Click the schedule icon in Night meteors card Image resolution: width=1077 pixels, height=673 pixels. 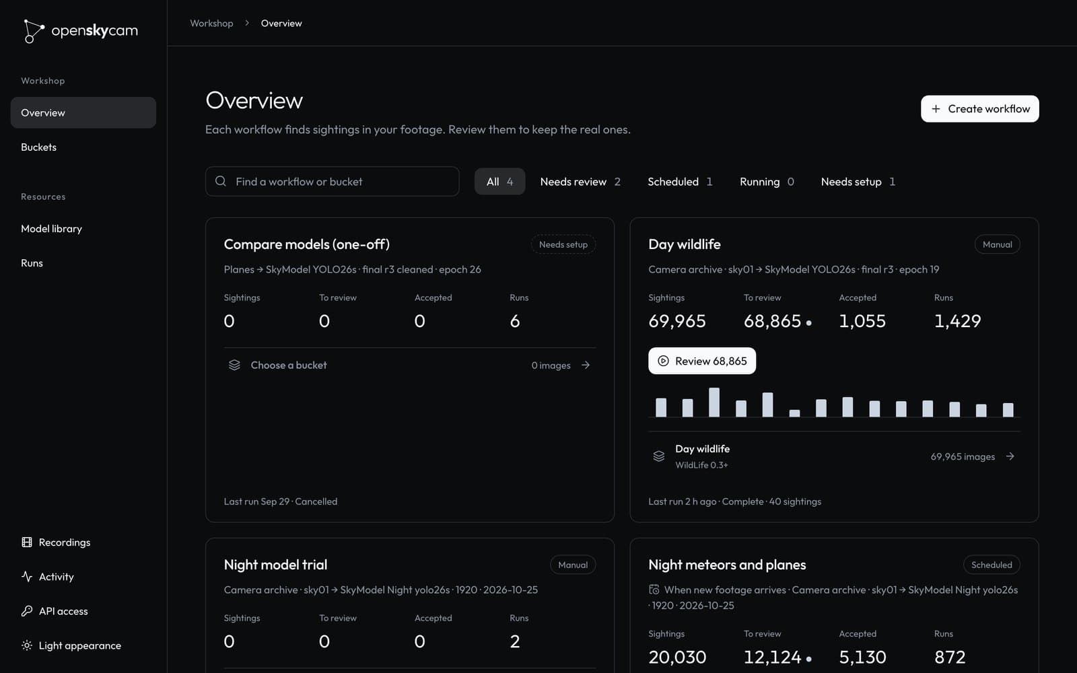pyautogui.click(x=654, y=590)
